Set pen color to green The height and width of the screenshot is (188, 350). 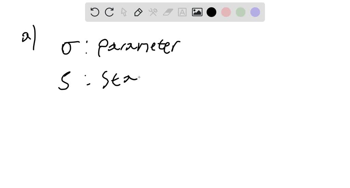pos(241,12)
